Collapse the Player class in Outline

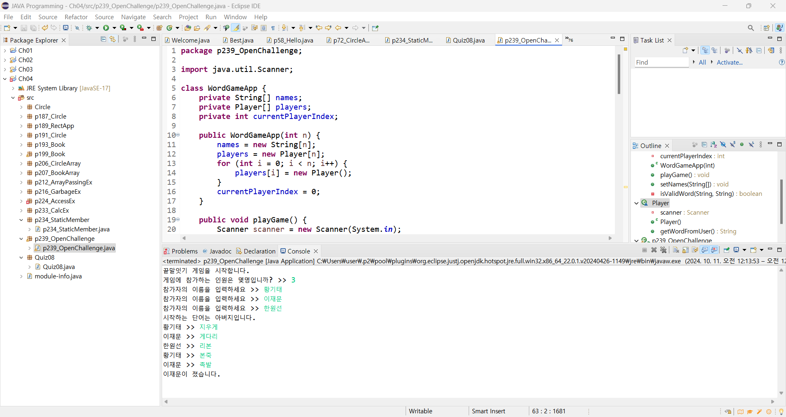(636, 203)
